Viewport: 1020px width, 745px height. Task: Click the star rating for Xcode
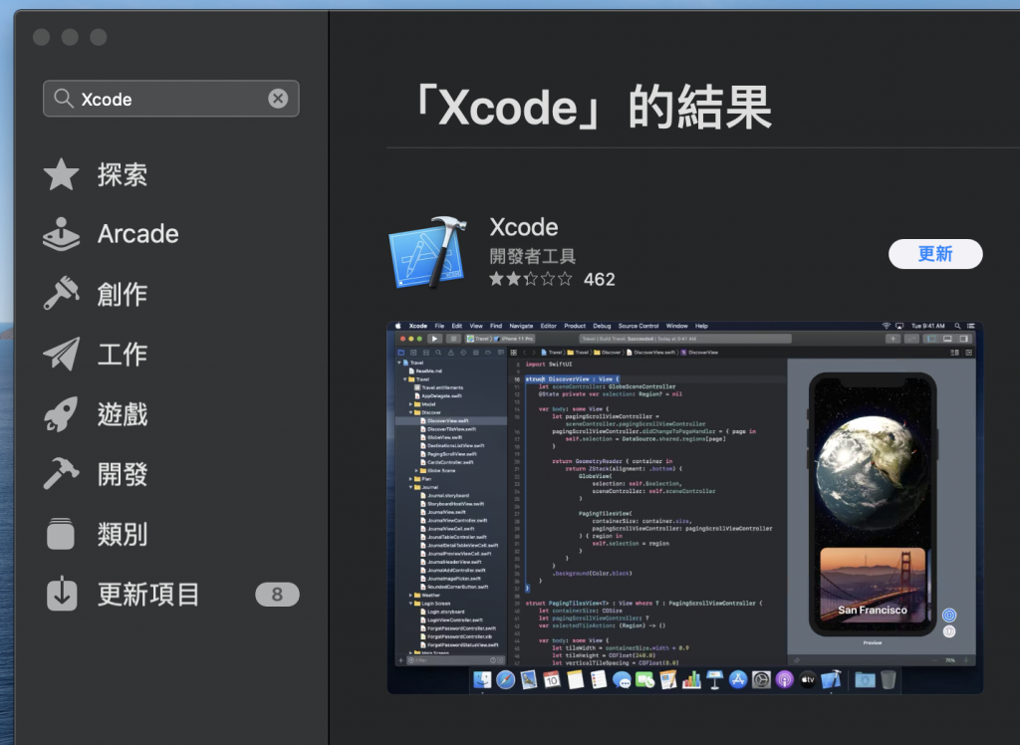531,279
